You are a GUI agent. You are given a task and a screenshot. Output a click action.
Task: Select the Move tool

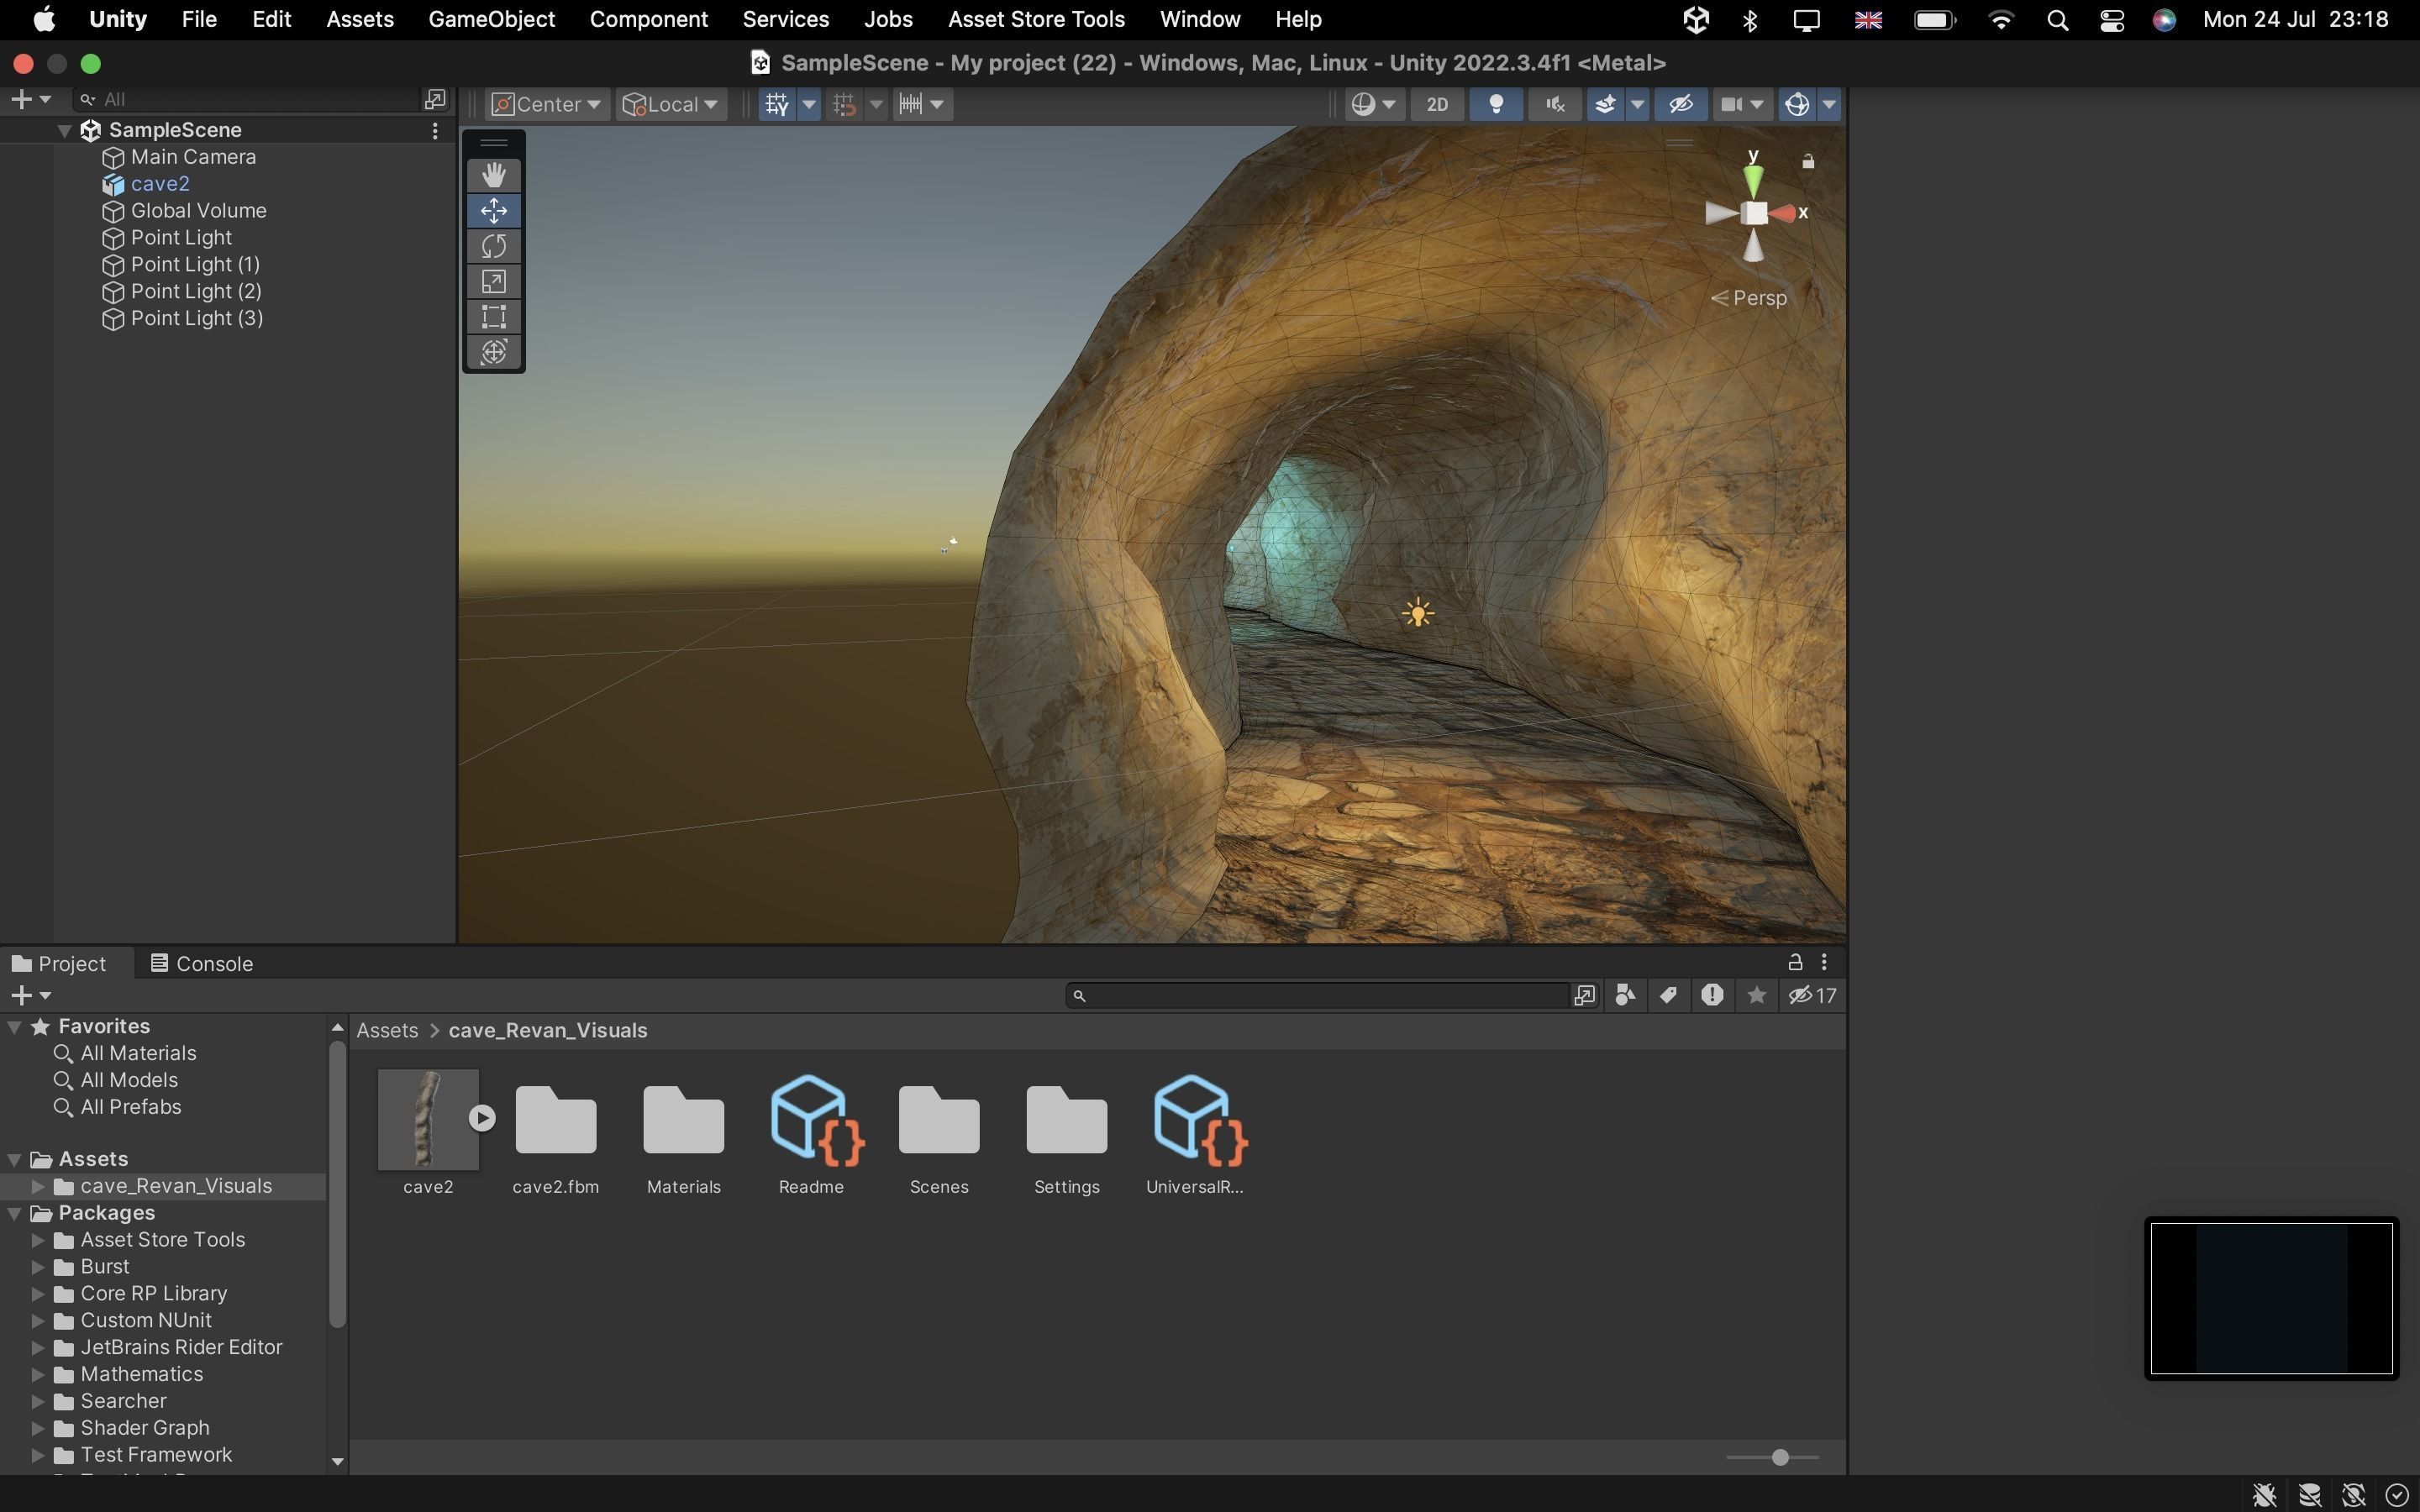click(494, 211)
